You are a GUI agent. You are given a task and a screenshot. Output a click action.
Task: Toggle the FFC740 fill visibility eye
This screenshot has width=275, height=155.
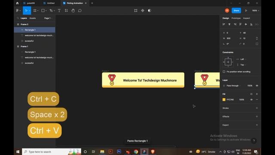(251, 99)
